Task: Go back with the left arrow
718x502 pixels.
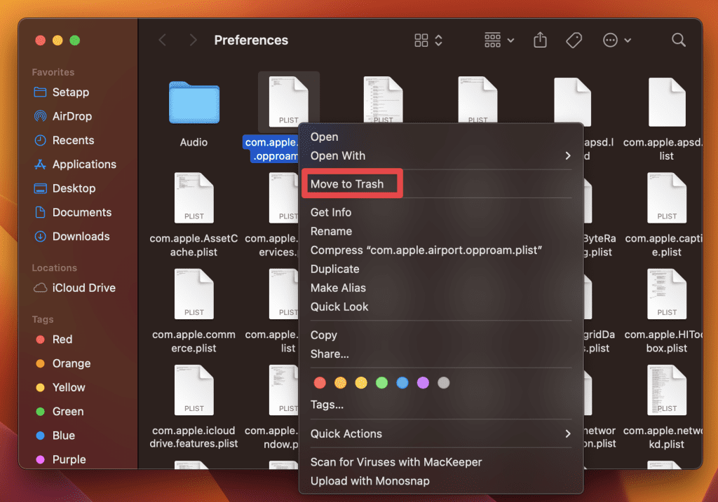Action: coord(163,41)
